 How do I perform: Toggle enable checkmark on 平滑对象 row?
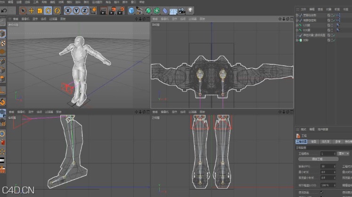point(334,35)
